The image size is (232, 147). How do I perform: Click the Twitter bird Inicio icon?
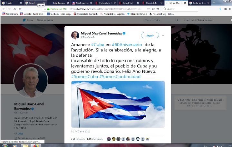pyautogui.click(x=24, y=20)
